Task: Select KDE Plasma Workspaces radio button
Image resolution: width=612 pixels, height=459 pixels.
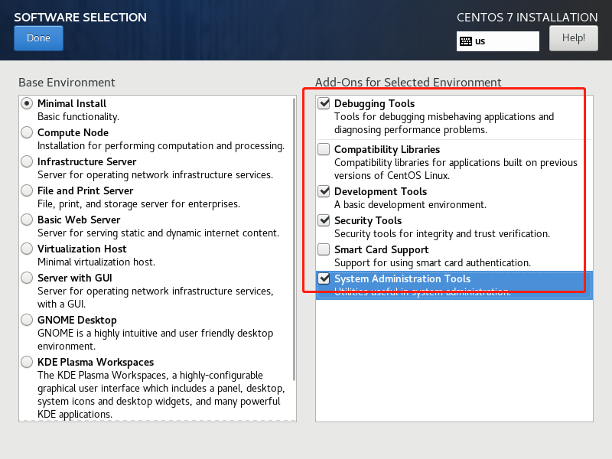Action: [28, 362]
